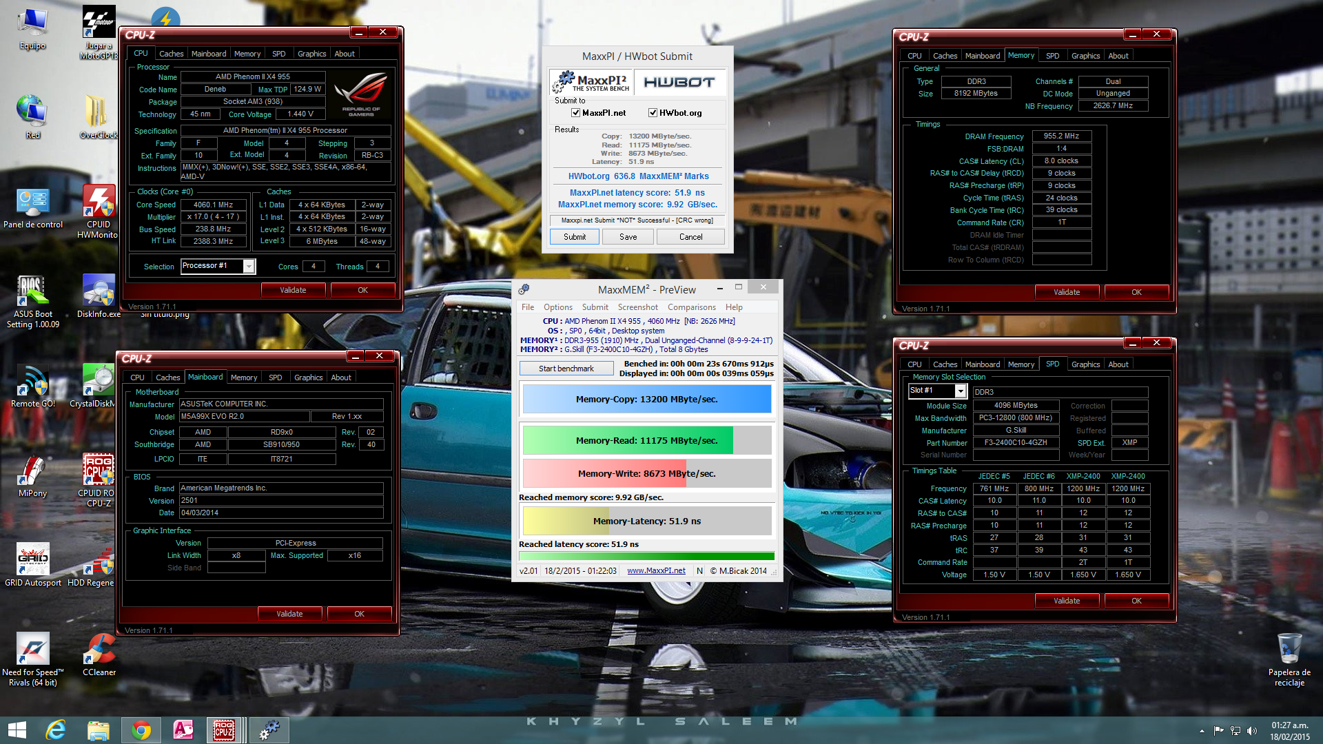1323x744 pixels.
Task: Click the green benchmark progress bar
Action: coord(647,557)
